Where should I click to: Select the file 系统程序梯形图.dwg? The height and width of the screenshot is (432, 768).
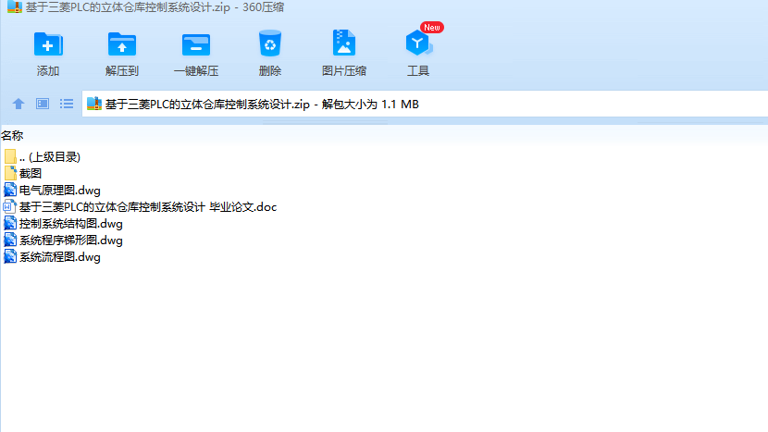click(x=63, y=240)
